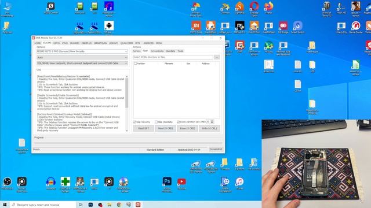Open Task View in the taskbar
The height and width of the screenshot is (208, 371).
click(x=81, y=205)
